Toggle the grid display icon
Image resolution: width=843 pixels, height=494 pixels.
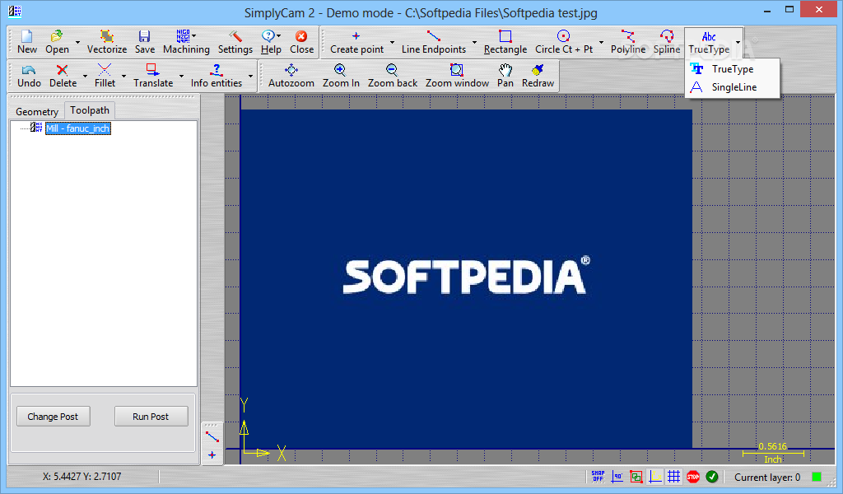coord(673,476)
